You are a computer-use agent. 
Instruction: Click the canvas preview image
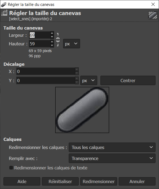tap(82, 110)
